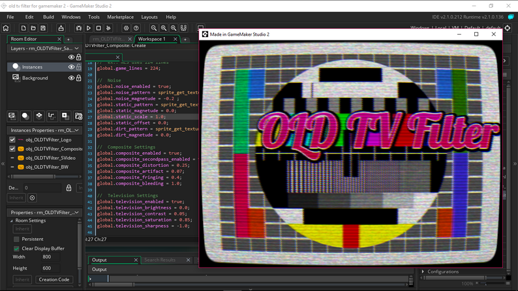
Task: Add a new Room Editor tab
Action: click(69, 39)
